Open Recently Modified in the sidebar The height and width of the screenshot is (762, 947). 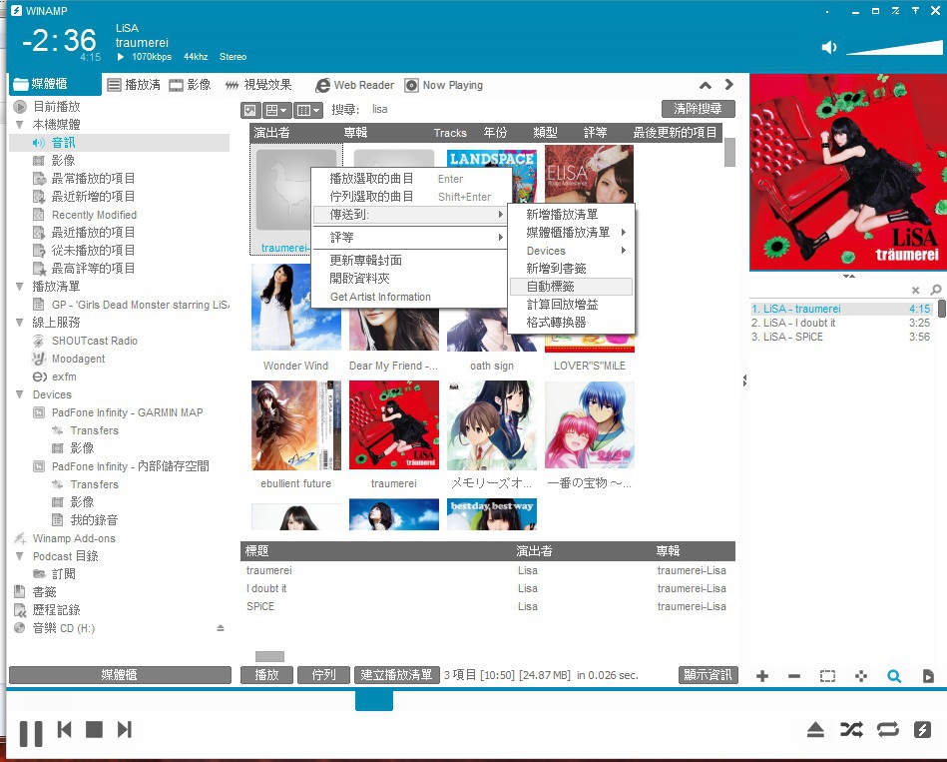[94, 215]
